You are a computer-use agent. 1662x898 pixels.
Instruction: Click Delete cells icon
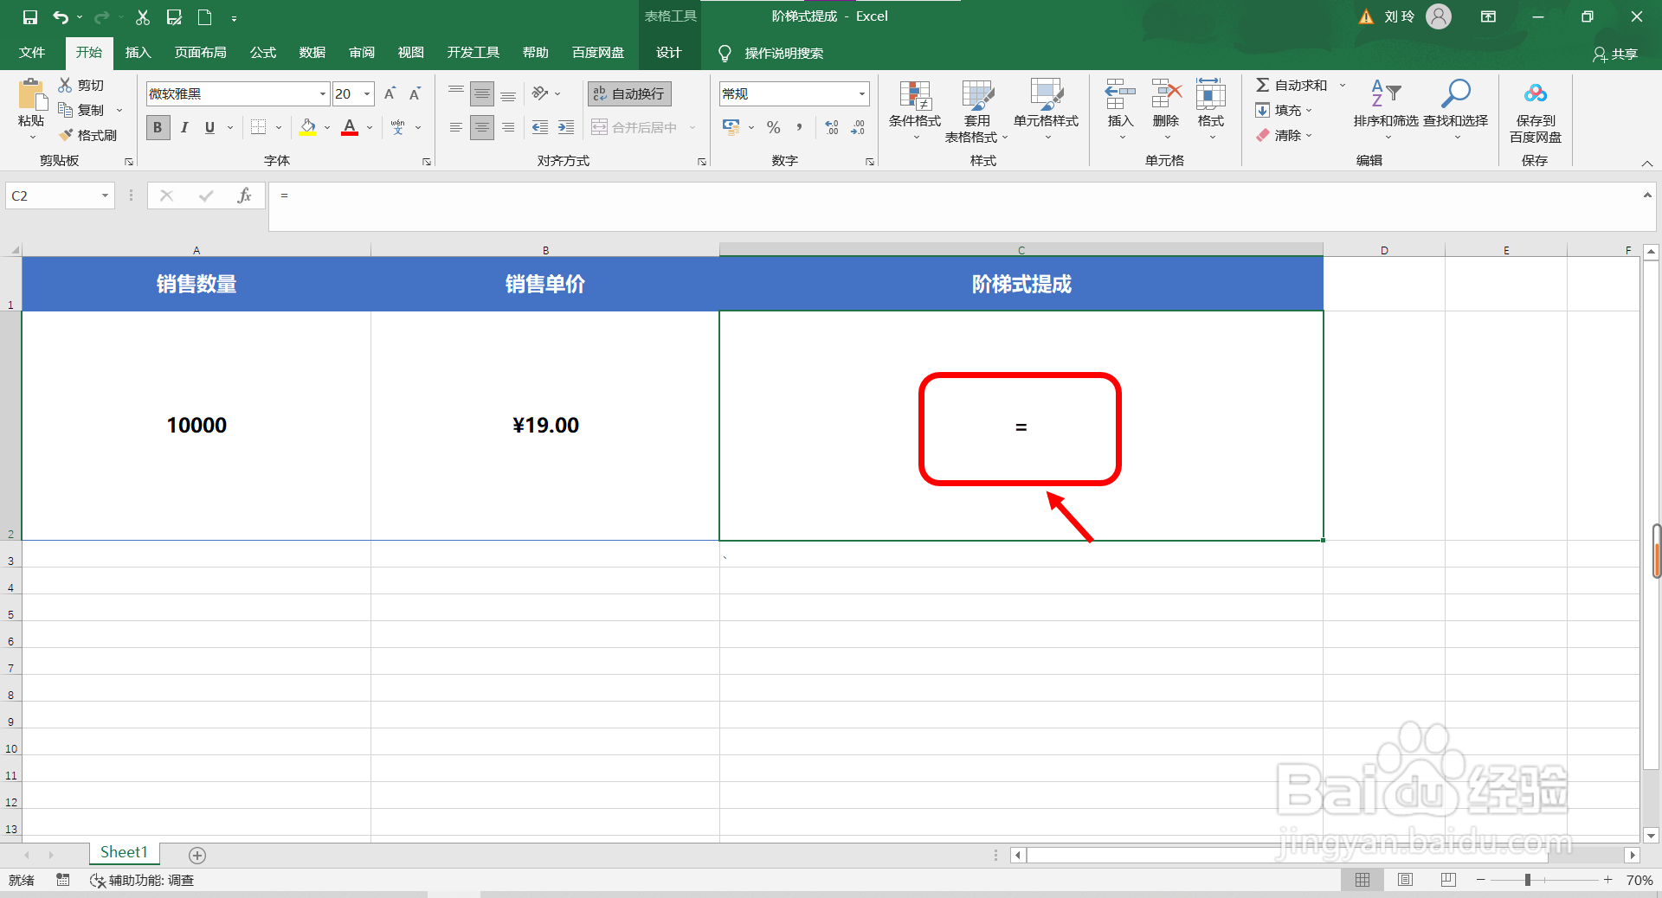click(x=1166, y=94)
